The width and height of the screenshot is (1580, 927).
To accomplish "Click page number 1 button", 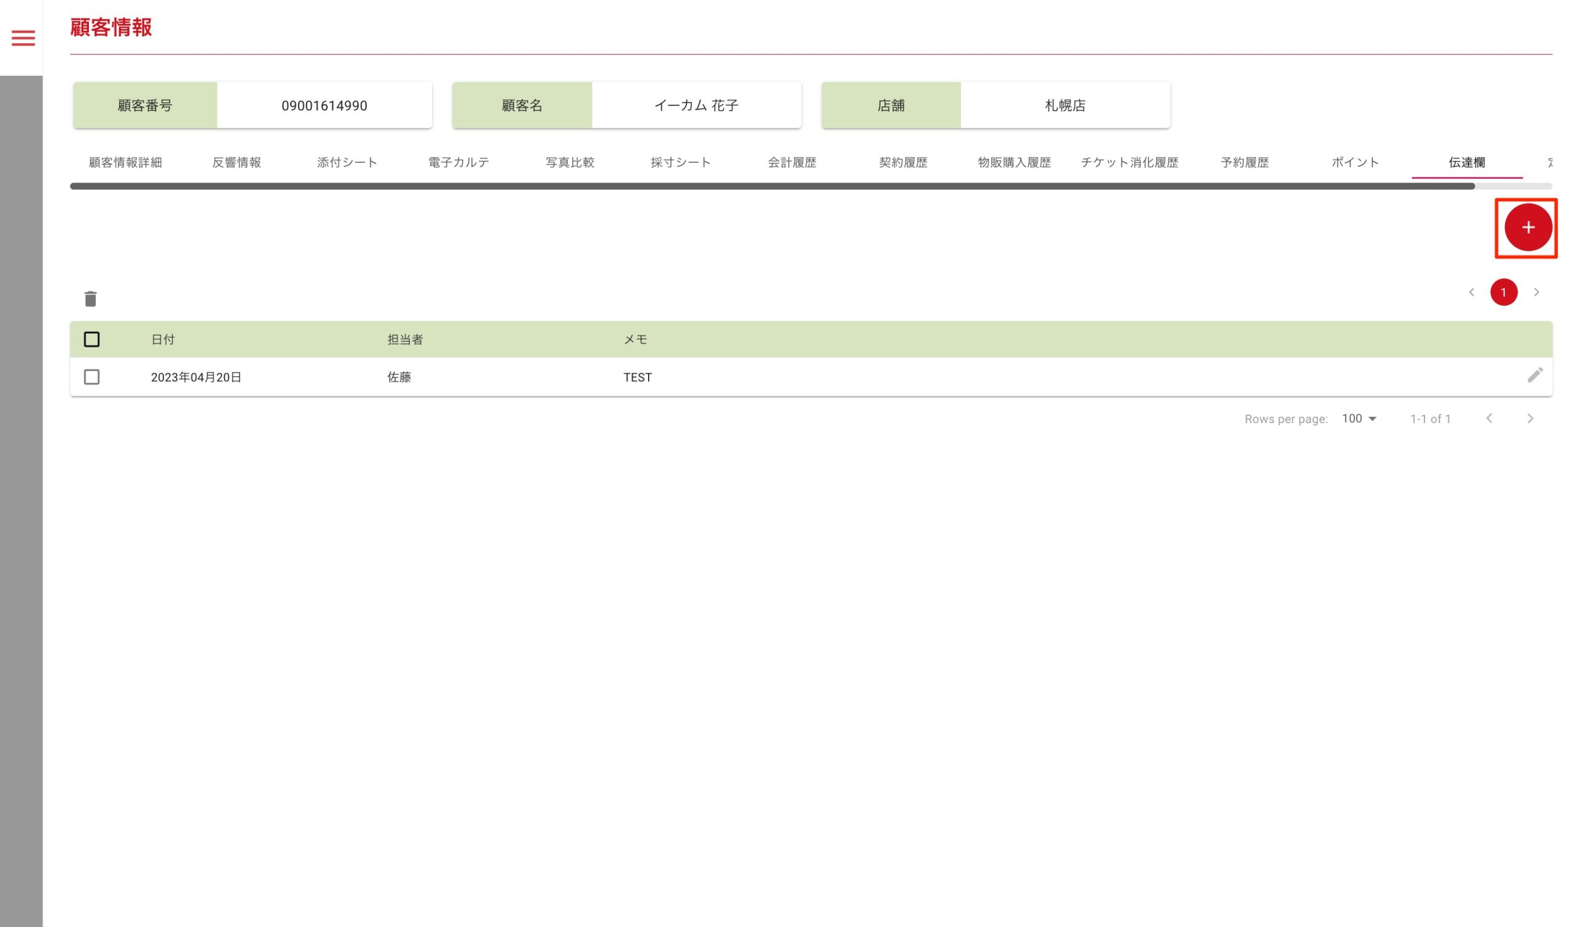I will point(1503,292).
